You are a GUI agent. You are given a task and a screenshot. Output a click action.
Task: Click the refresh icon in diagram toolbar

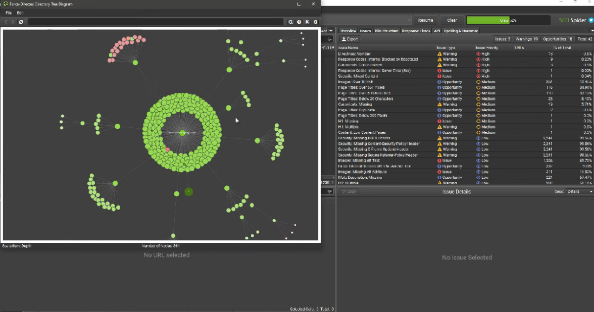pos(21,22)
